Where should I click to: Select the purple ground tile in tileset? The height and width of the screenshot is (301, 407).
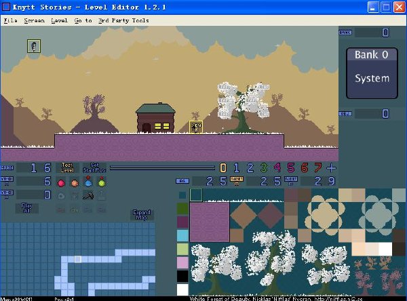[x=210, y=222]
